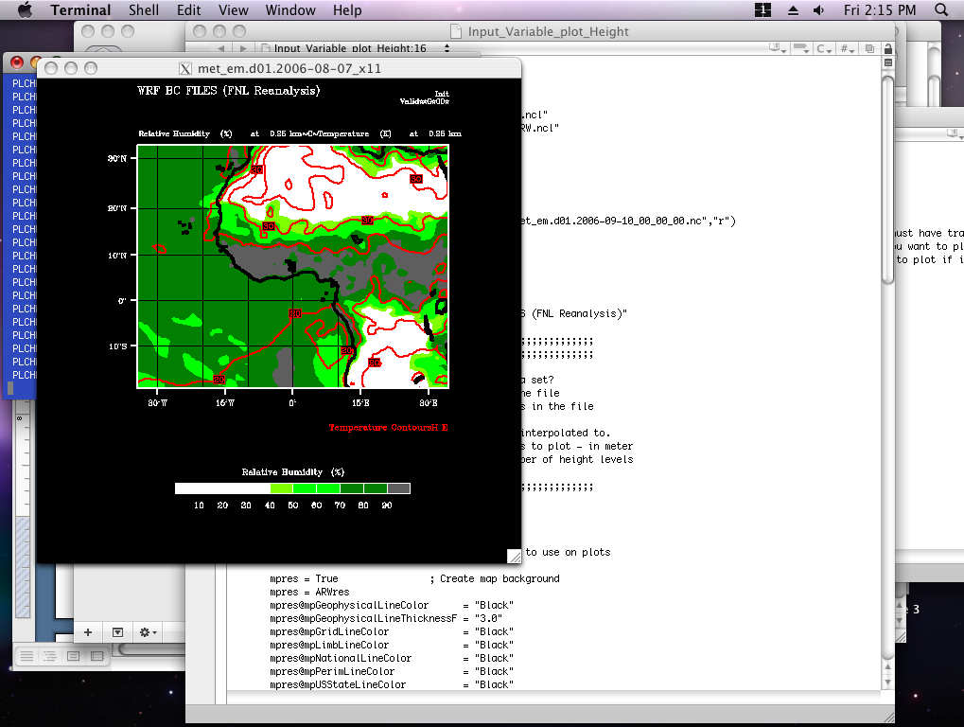Click the gray 90% humidity color swatch
Image resolution: width=964 pixels, height=727 pixels.
(x=398, y=488)
